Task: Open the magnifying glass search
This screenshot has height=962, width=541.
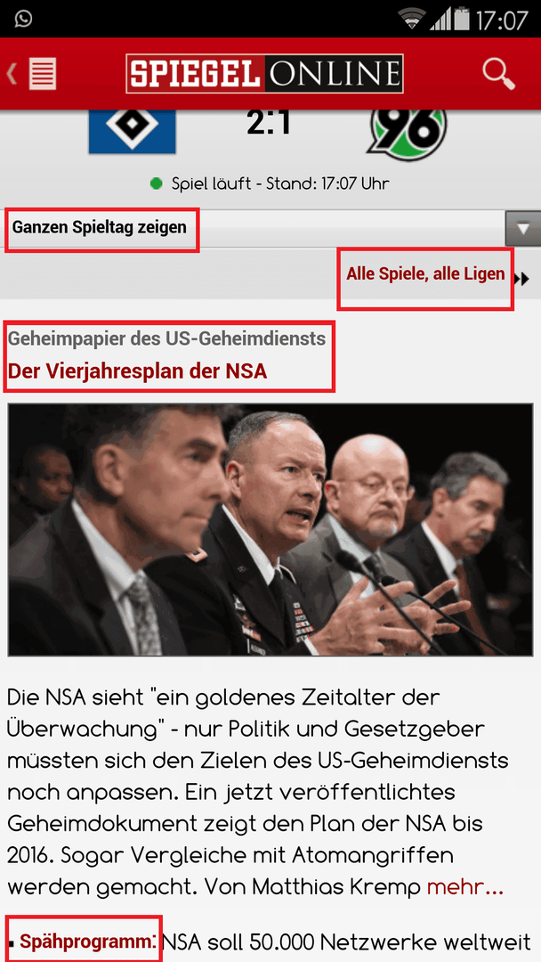Action: click(498, 74)
